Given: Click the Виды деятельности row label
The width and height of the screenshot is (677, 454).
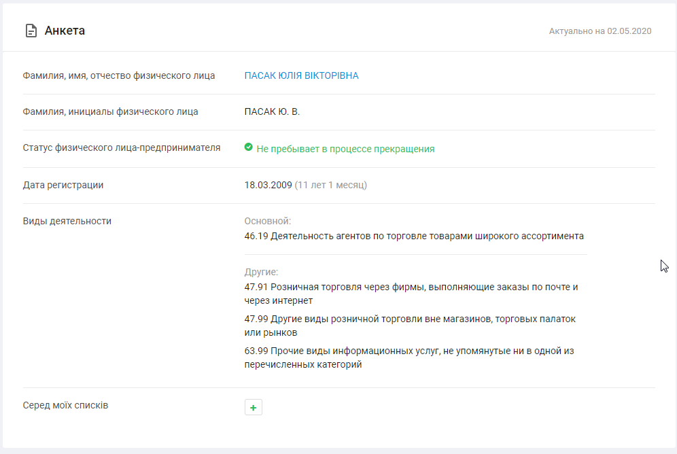Looking at the screenshot, I should 67,221.
